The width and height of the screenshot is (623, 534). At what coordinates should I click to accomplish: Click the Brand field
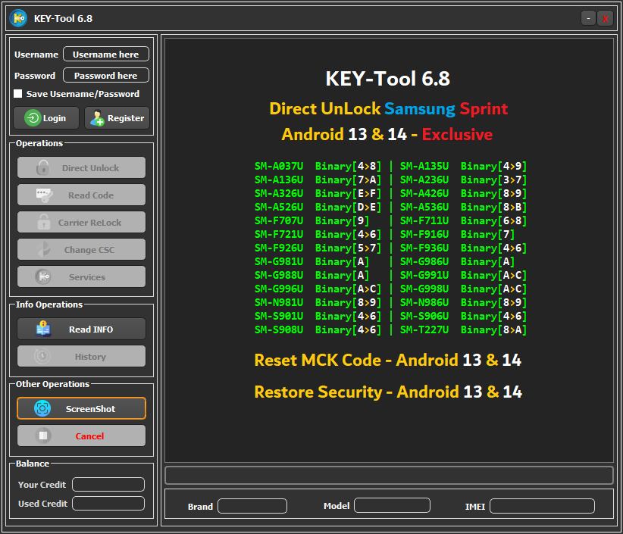[x=252, y=506]
